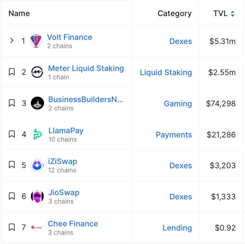Bookmark the Chee Finance protocol

tap(12, 228)
